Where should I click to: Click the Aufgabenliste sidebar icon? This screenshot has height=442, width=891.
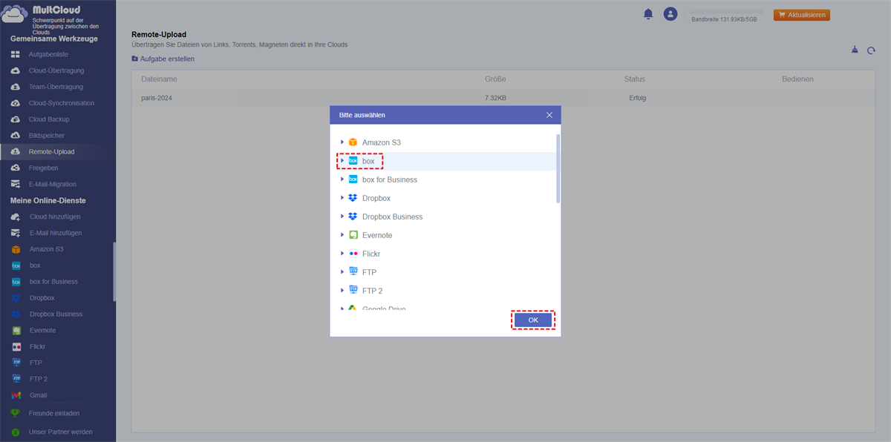[16, 55]
